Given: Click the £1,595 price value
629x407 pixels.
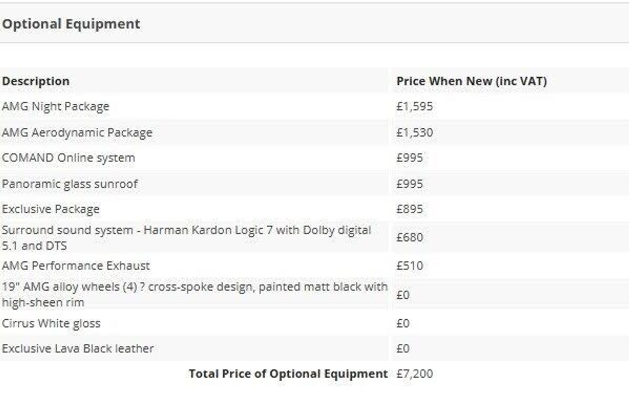Looking at the screenshot, I should click(415, 106).
